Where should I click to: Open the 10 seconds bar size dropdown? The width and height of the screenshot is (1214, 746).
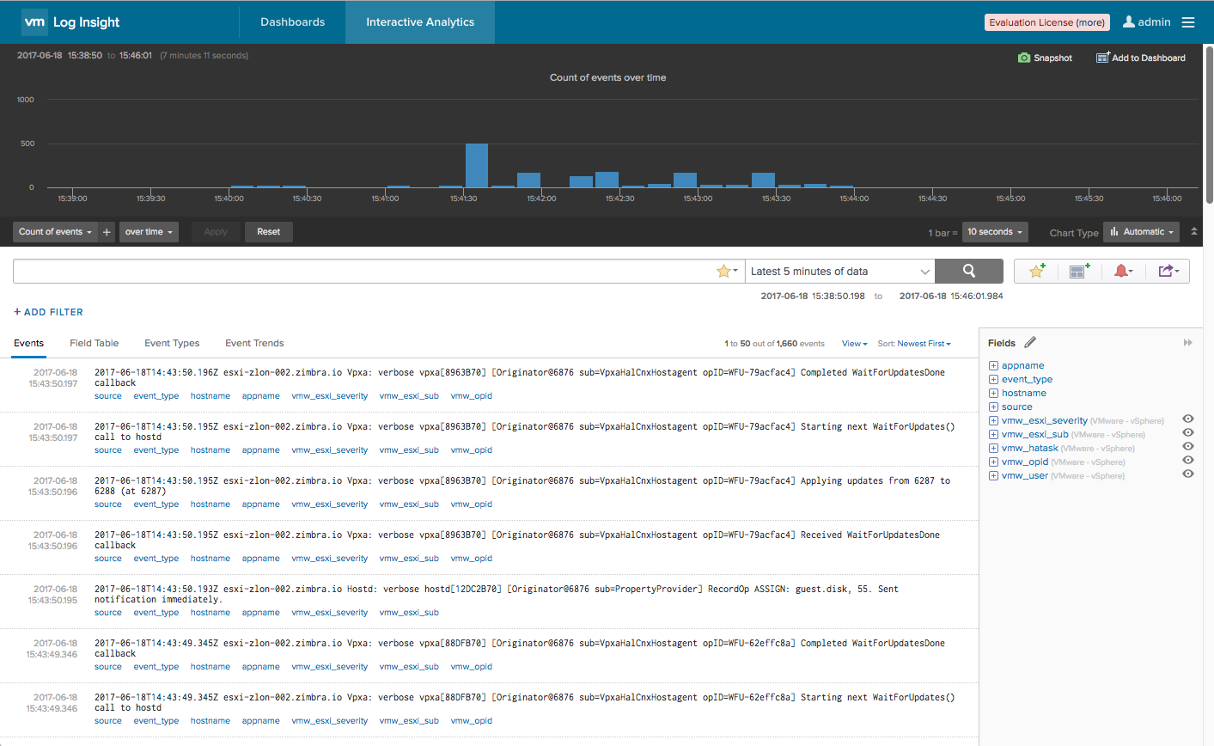point(995,232)
